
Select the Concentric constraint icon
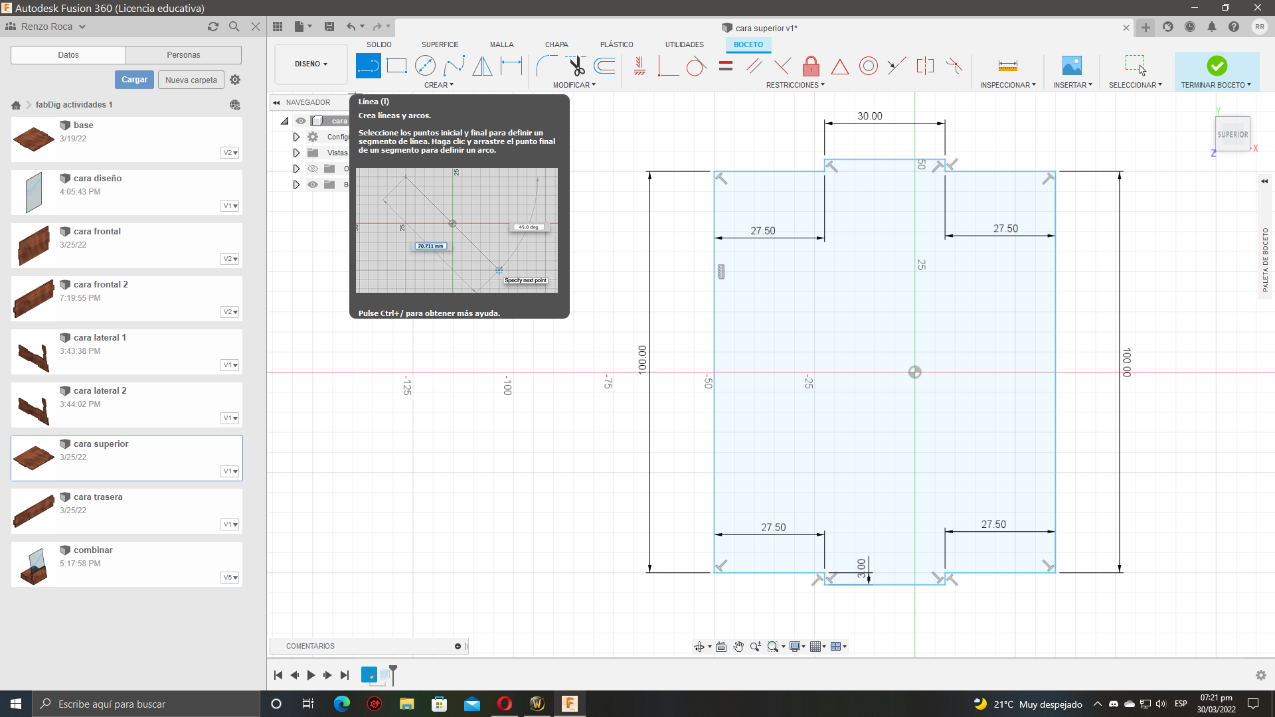click(868, 66)
